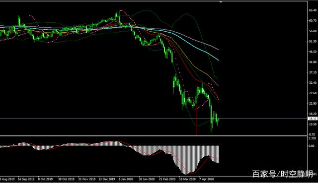The width and height of the screenshot is (318, 183).
Task: Click the 16 Sep 2019 date label
Action: click(x=26, y=179)
